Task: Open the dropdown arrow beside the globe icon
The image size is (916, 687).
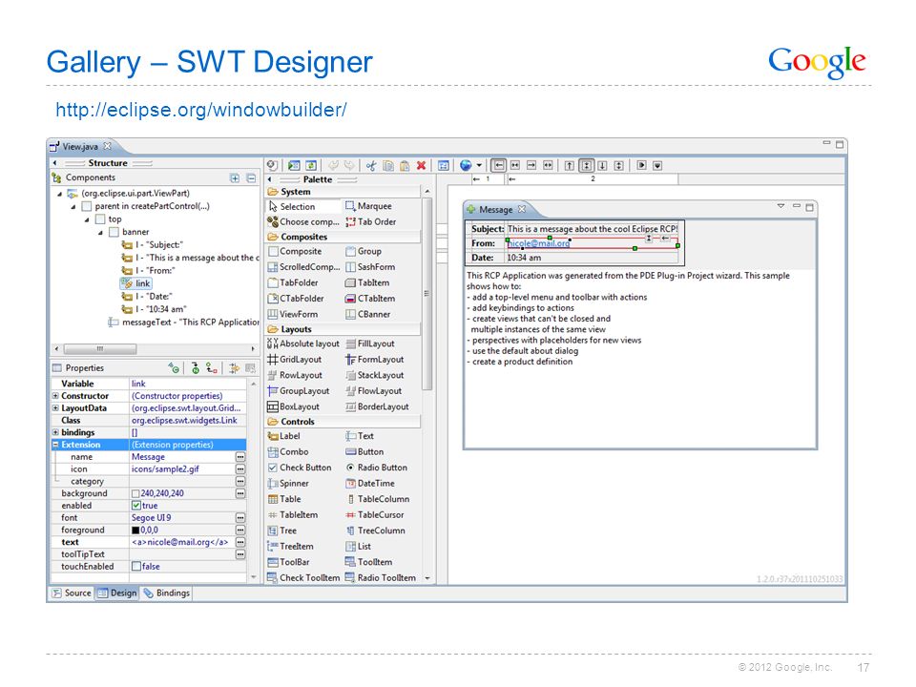Action: pos(479,166)
